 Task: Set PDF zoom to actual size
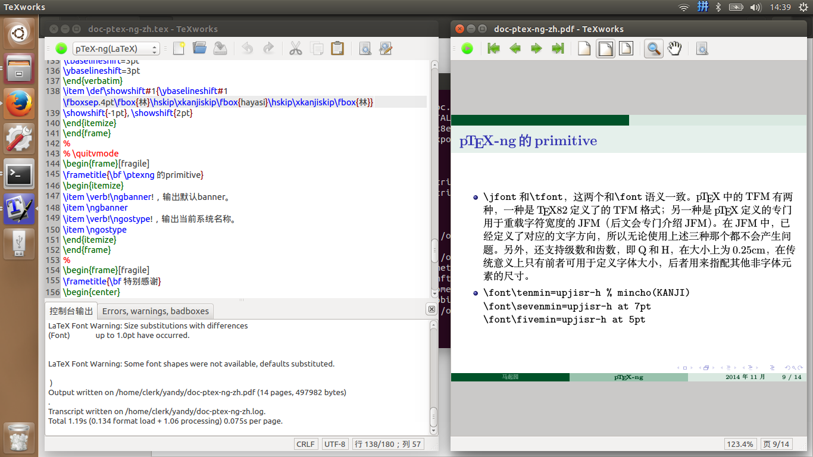pyautogui.click(x=584, y=49)
